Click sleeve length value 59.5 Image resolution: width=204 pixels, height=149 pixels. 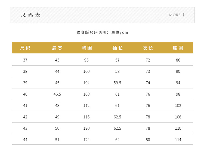point(118,83)
